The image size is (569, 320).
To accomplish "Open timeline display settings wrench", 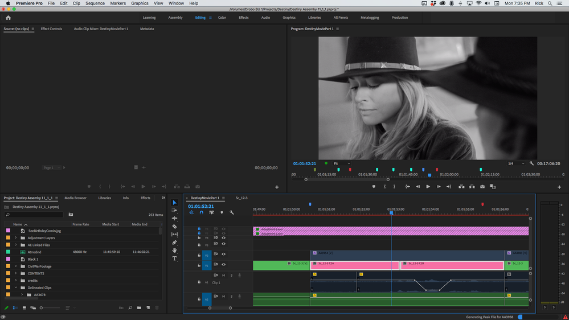I will pos(232,212).
